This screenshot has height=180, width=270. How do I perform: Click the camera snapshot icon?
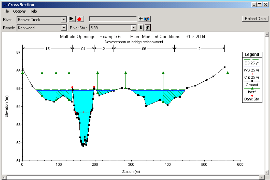click(x=147, y=19)
